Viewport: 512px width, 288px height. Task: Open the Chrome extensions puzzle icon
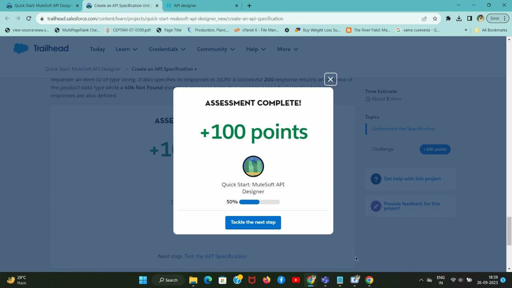point(448,18)
